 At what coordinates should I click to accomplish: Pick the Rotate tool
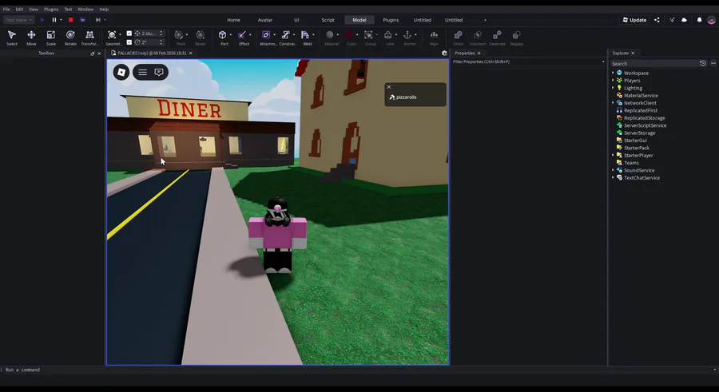70,38
